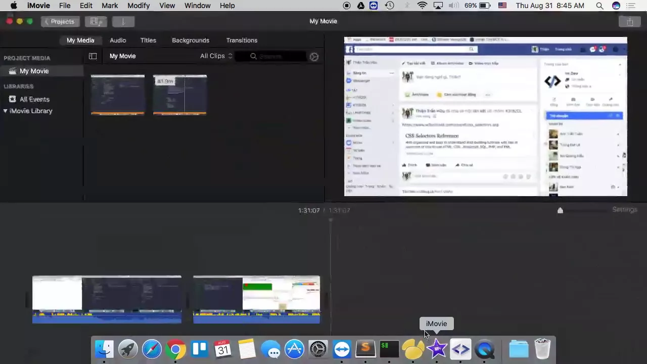
Task: Toggle the libraries sidebar visibility
Action: coord(93,56)
